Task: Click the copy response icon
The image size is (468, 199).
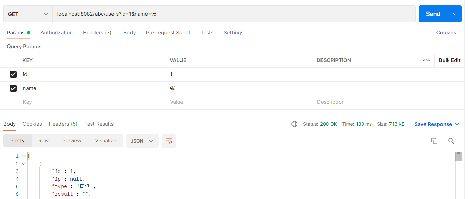Action: [x=434, y=141]
